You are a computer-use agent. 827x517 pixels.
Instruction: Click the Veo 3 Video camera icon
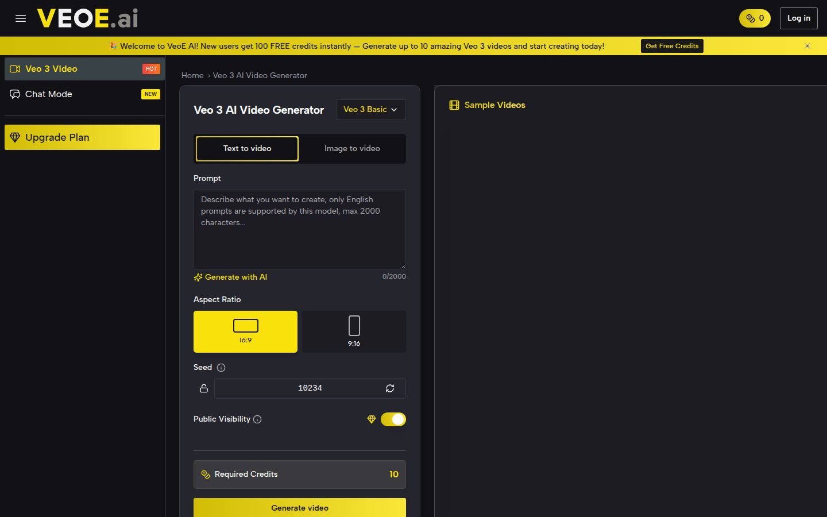tap(15, 68)
